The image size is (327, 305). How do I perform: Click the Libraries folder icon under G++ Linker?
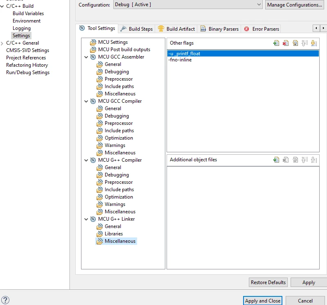click(100, 234)
